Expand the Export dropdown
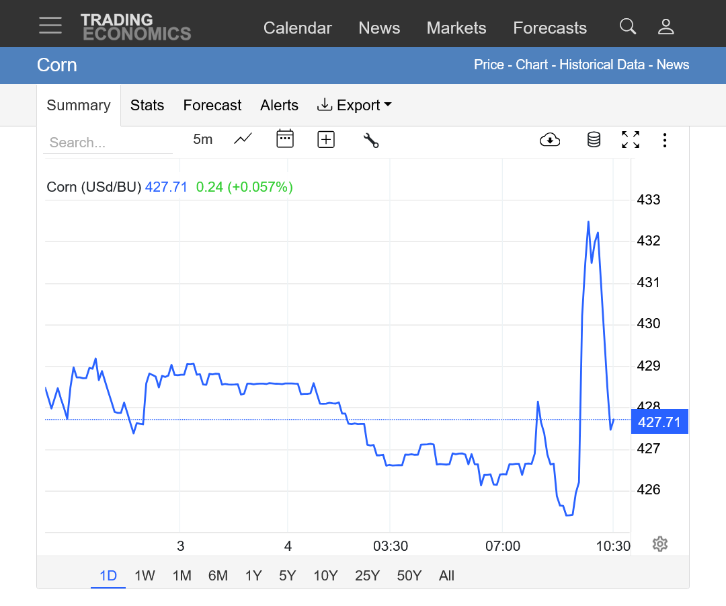Image resolution: width=726 pixels, height=606 pixels. click(354, 106)
